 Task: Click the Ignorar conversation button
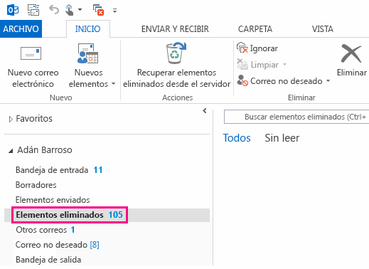[x=257, y=48]
